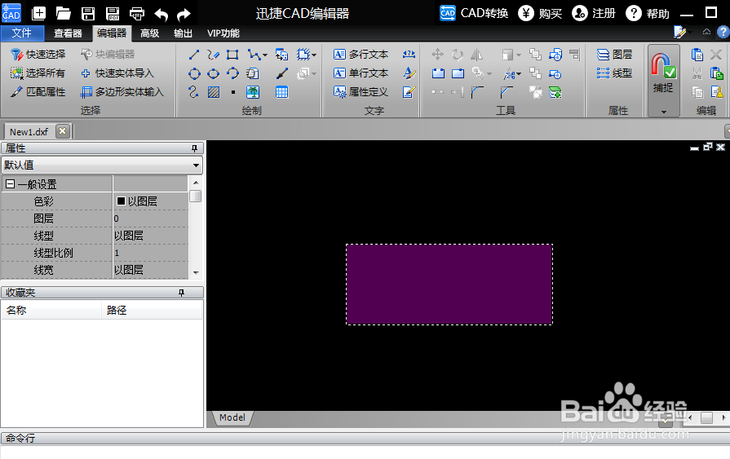Click the save as PDF icon

click(113, 14)
